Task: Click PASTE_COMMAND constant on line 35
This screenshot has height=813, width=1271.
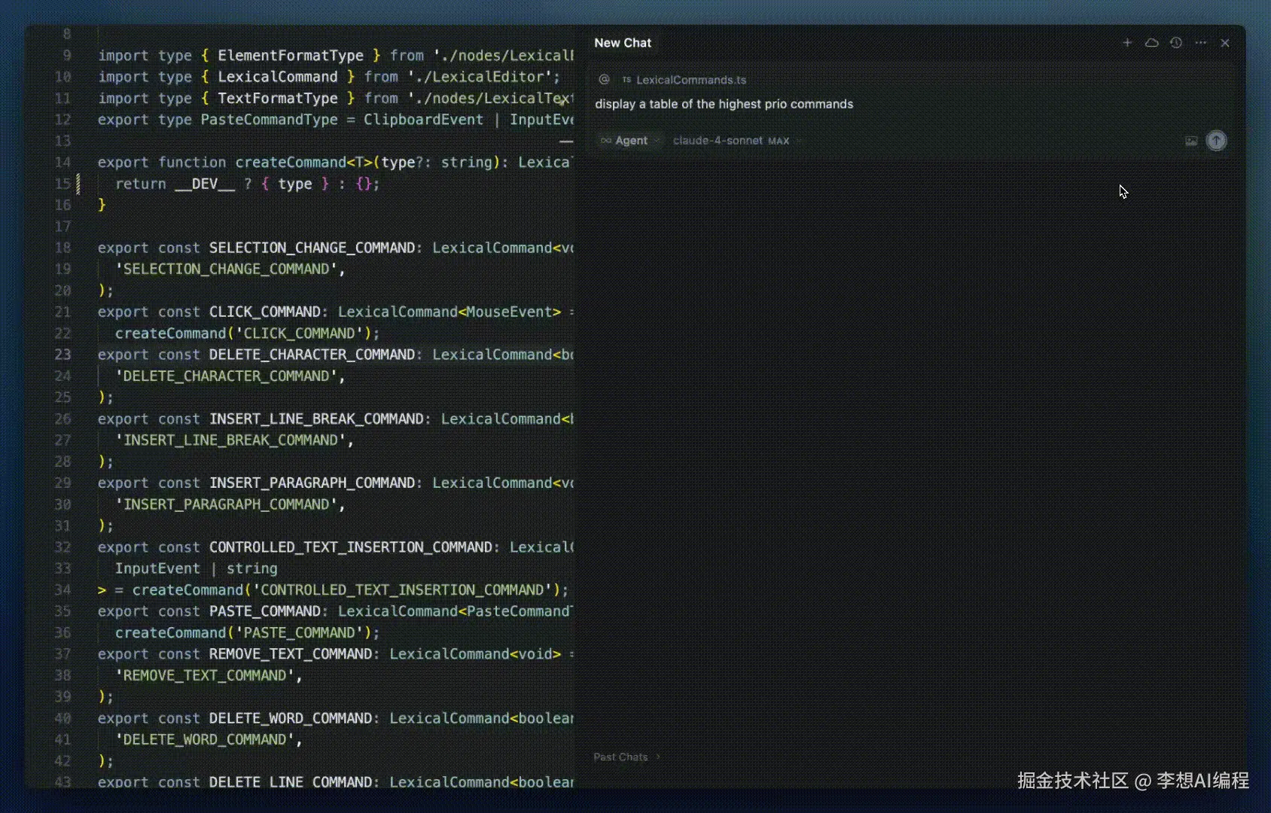Action: (264, 611)
